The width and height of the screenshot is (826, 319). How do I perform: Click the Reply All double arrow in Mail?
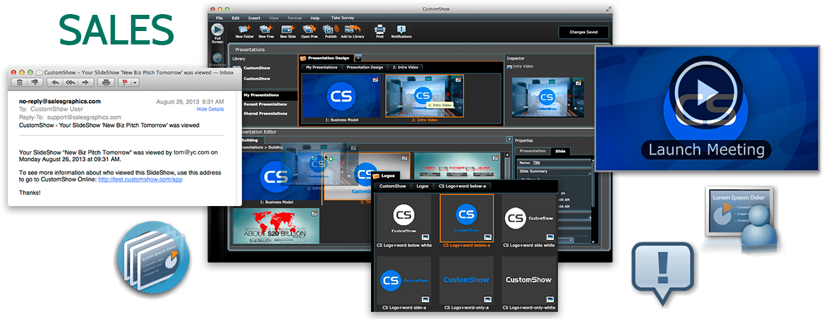tap(70, 83)
